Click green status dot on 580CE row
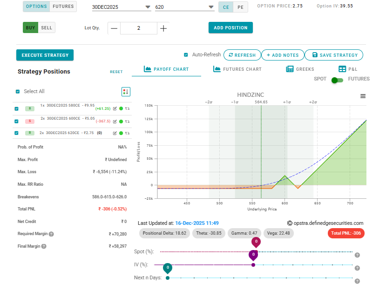The image size is (386, 284). [121, 108]
